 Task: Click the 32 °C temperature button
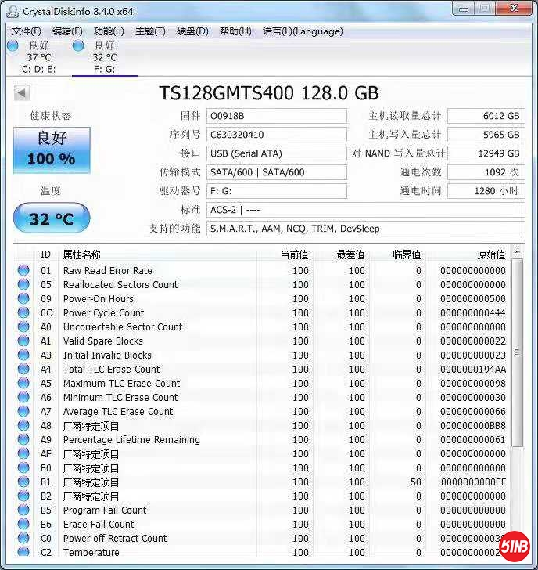tap(52, 218)
